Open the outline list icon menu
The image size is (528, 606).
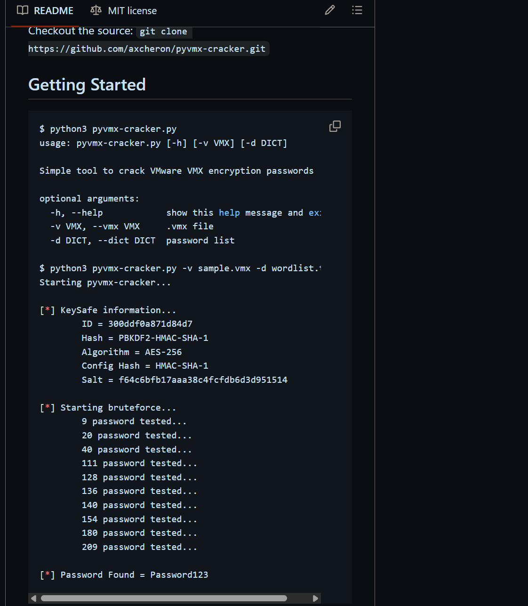357,10
